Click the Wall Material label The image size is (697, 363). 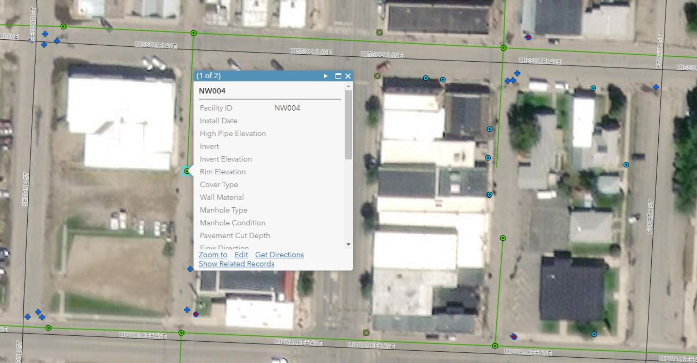pos(222,197)
